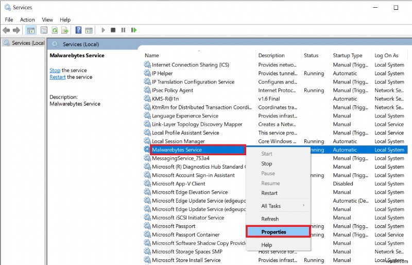Select Microsoft Edge Elevation Service
Viewport: 412px width, 265px height.
tap(190, 192)
